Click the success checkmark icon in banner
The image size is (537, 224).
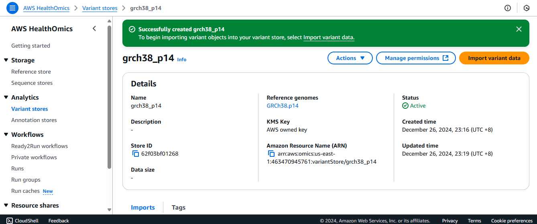click(132, 29)
